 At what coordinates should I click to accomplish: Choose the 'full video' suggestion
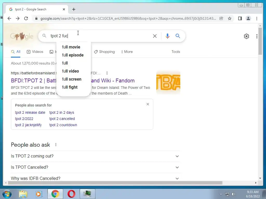click(x=70, y=71)
